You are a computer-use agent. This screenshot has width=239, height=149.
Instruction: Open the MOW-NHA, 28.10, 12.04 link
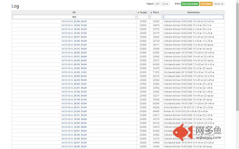74,53
